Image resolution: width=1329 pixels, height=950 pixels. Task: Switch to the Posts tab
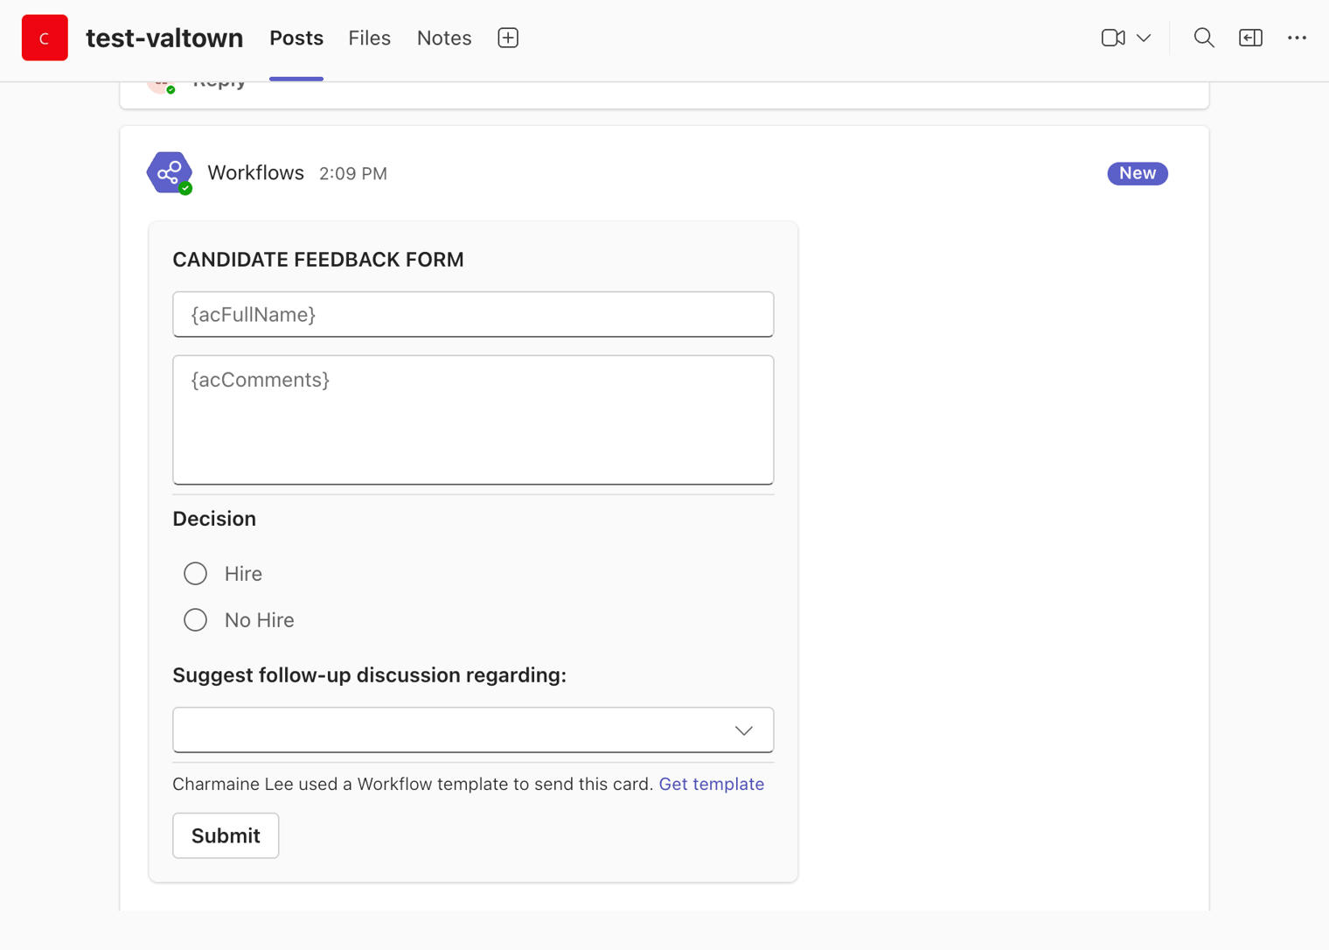point(296,38)
